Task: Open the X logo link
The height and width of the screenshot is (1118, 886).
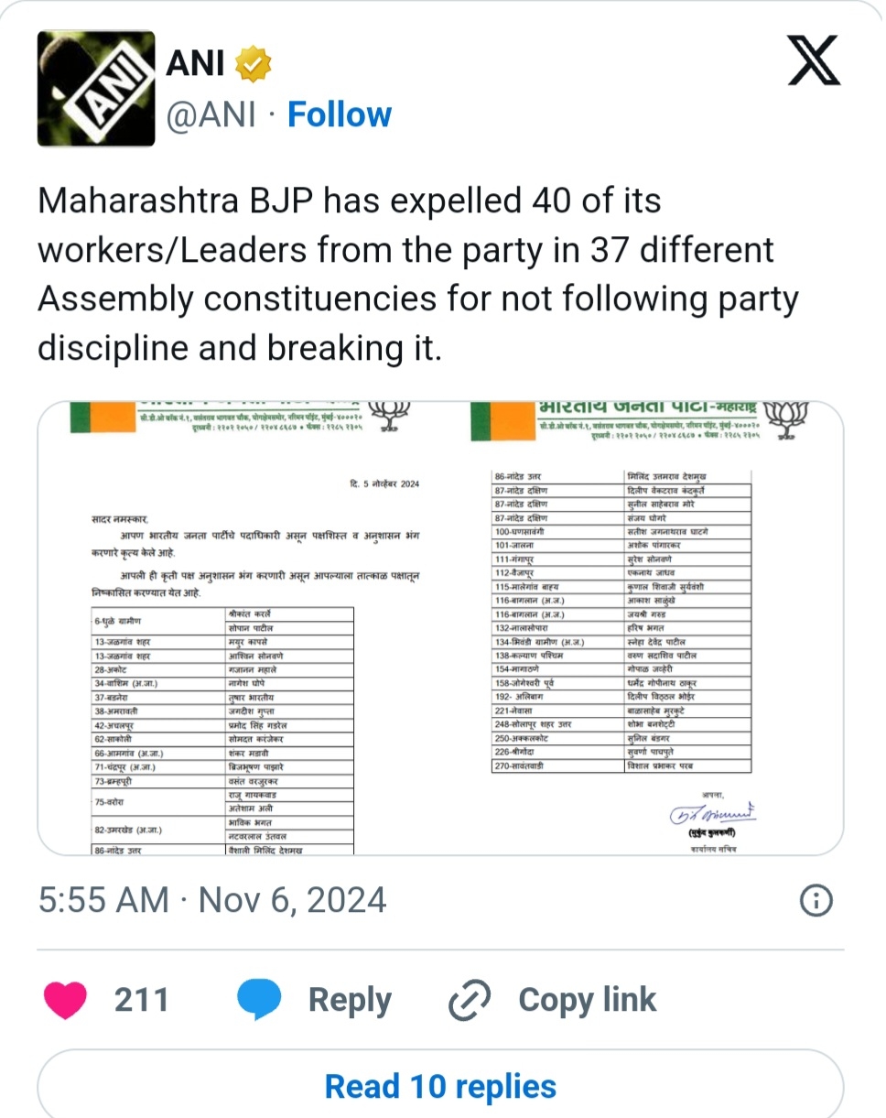Action: point(813,66)
